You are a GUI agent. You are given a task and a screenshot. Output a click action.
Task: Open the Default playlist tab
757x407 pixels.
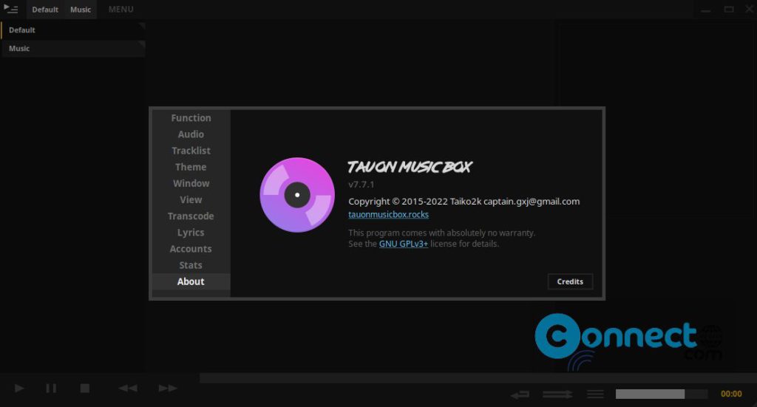click(45, 10)
